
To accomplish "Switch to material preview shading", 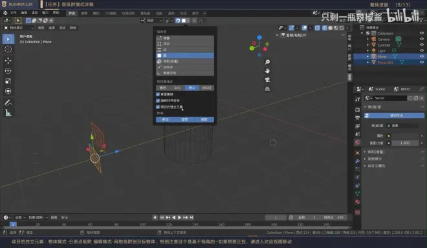I will point(336,28).
